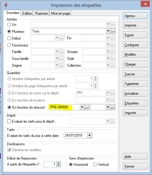Expand the Origine dropdown
This screenshot has width=152, height=175.
[57, 65]
